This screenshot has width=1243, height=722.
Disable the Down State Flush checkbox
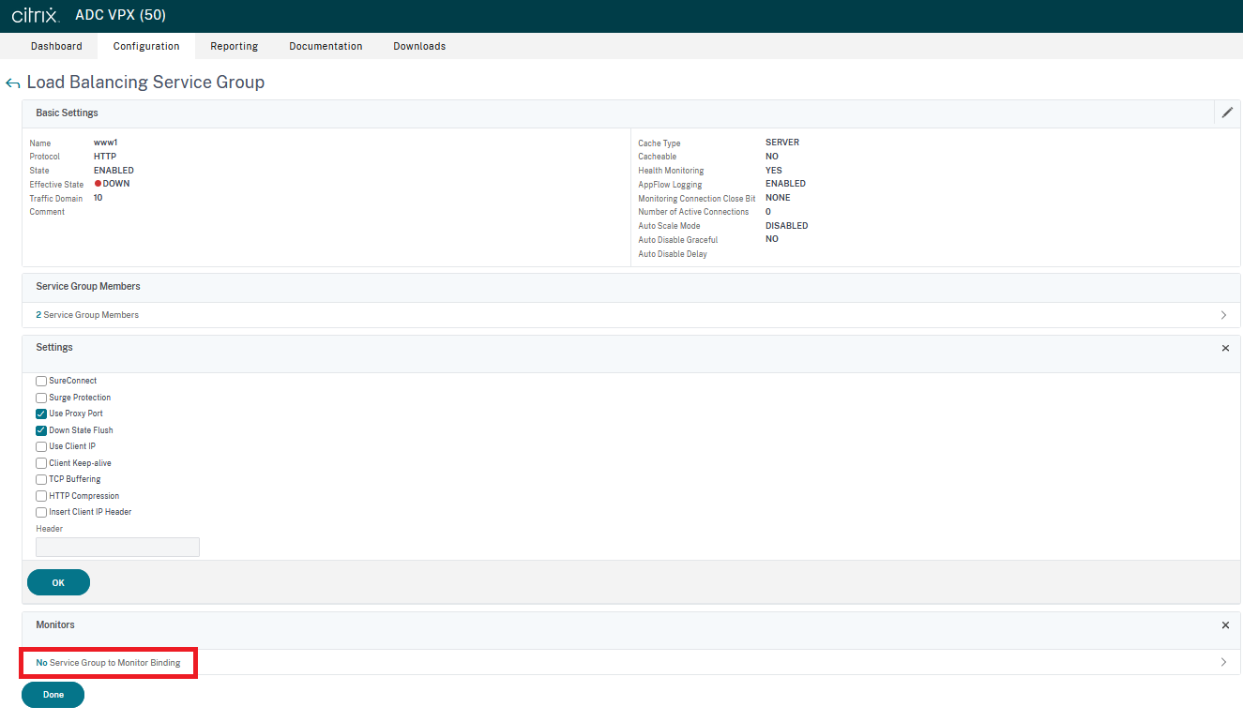41,430
